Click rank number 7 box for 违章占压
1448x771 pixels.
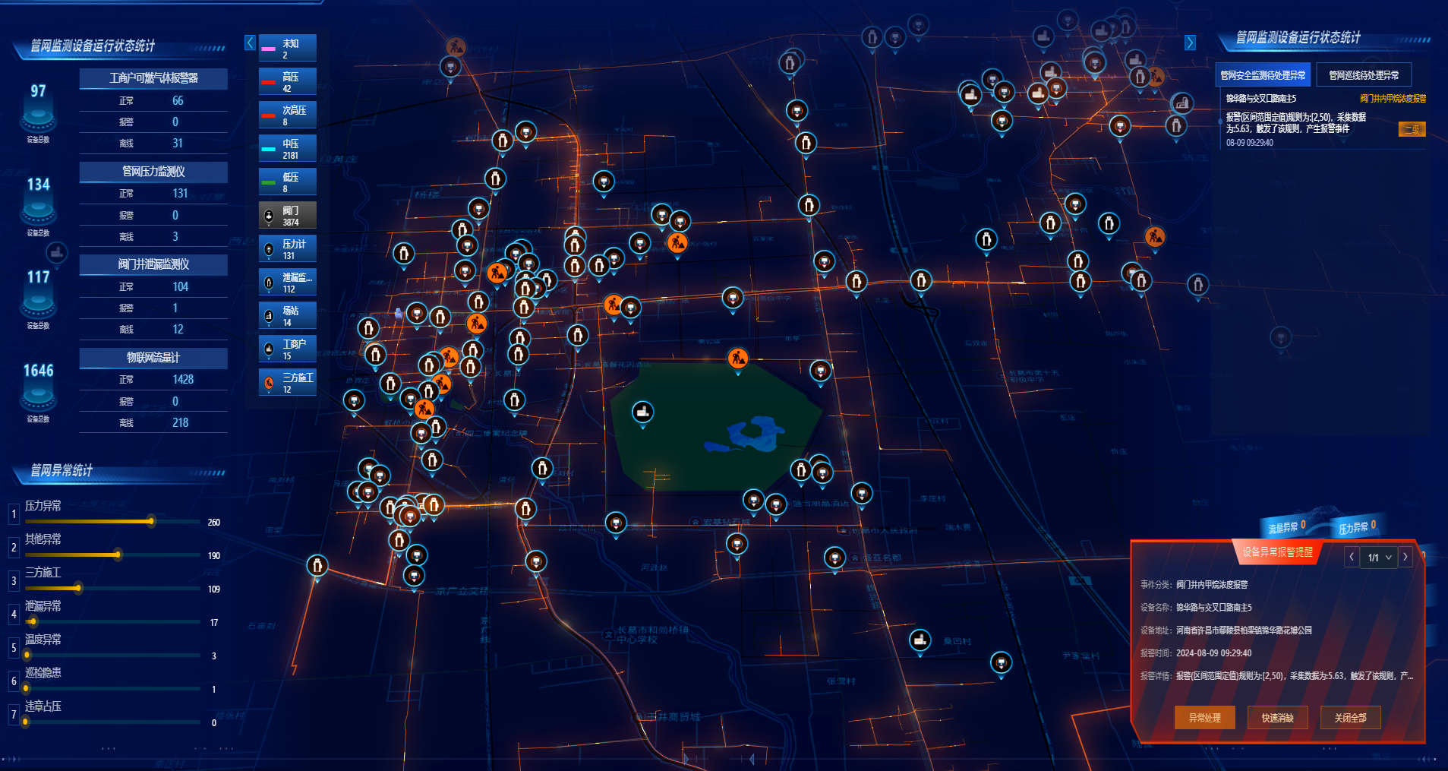[x=14, y=715]
